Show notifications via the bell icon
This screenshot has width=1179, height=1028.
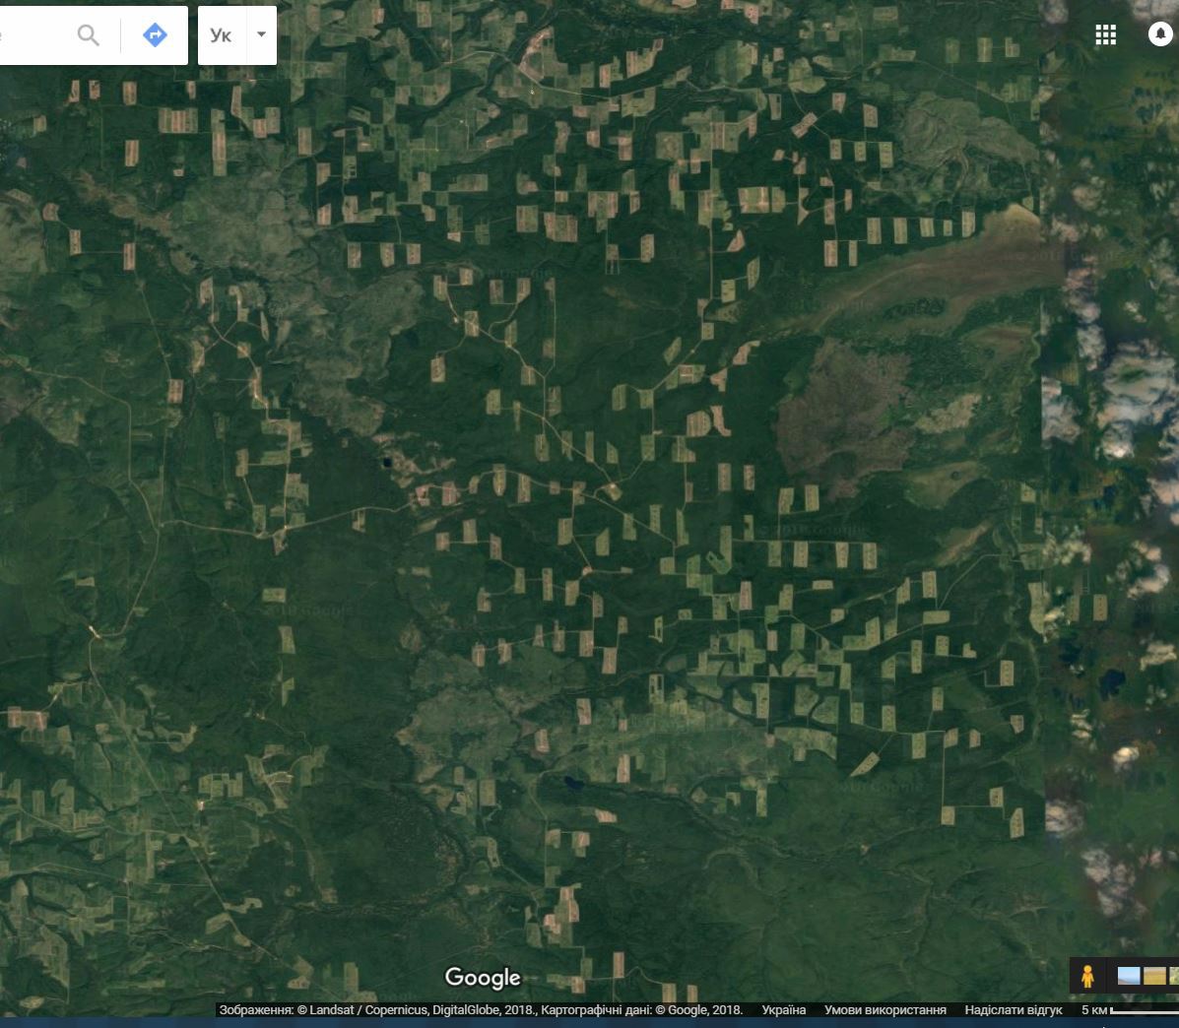[1160, 34]
